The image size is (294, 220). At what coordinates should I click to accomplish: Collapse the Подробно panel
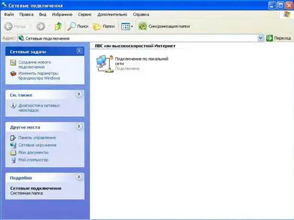pos(79,177)
